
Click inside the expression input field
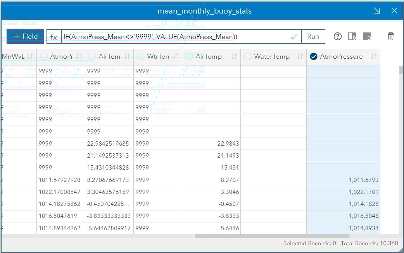point(174,36)
